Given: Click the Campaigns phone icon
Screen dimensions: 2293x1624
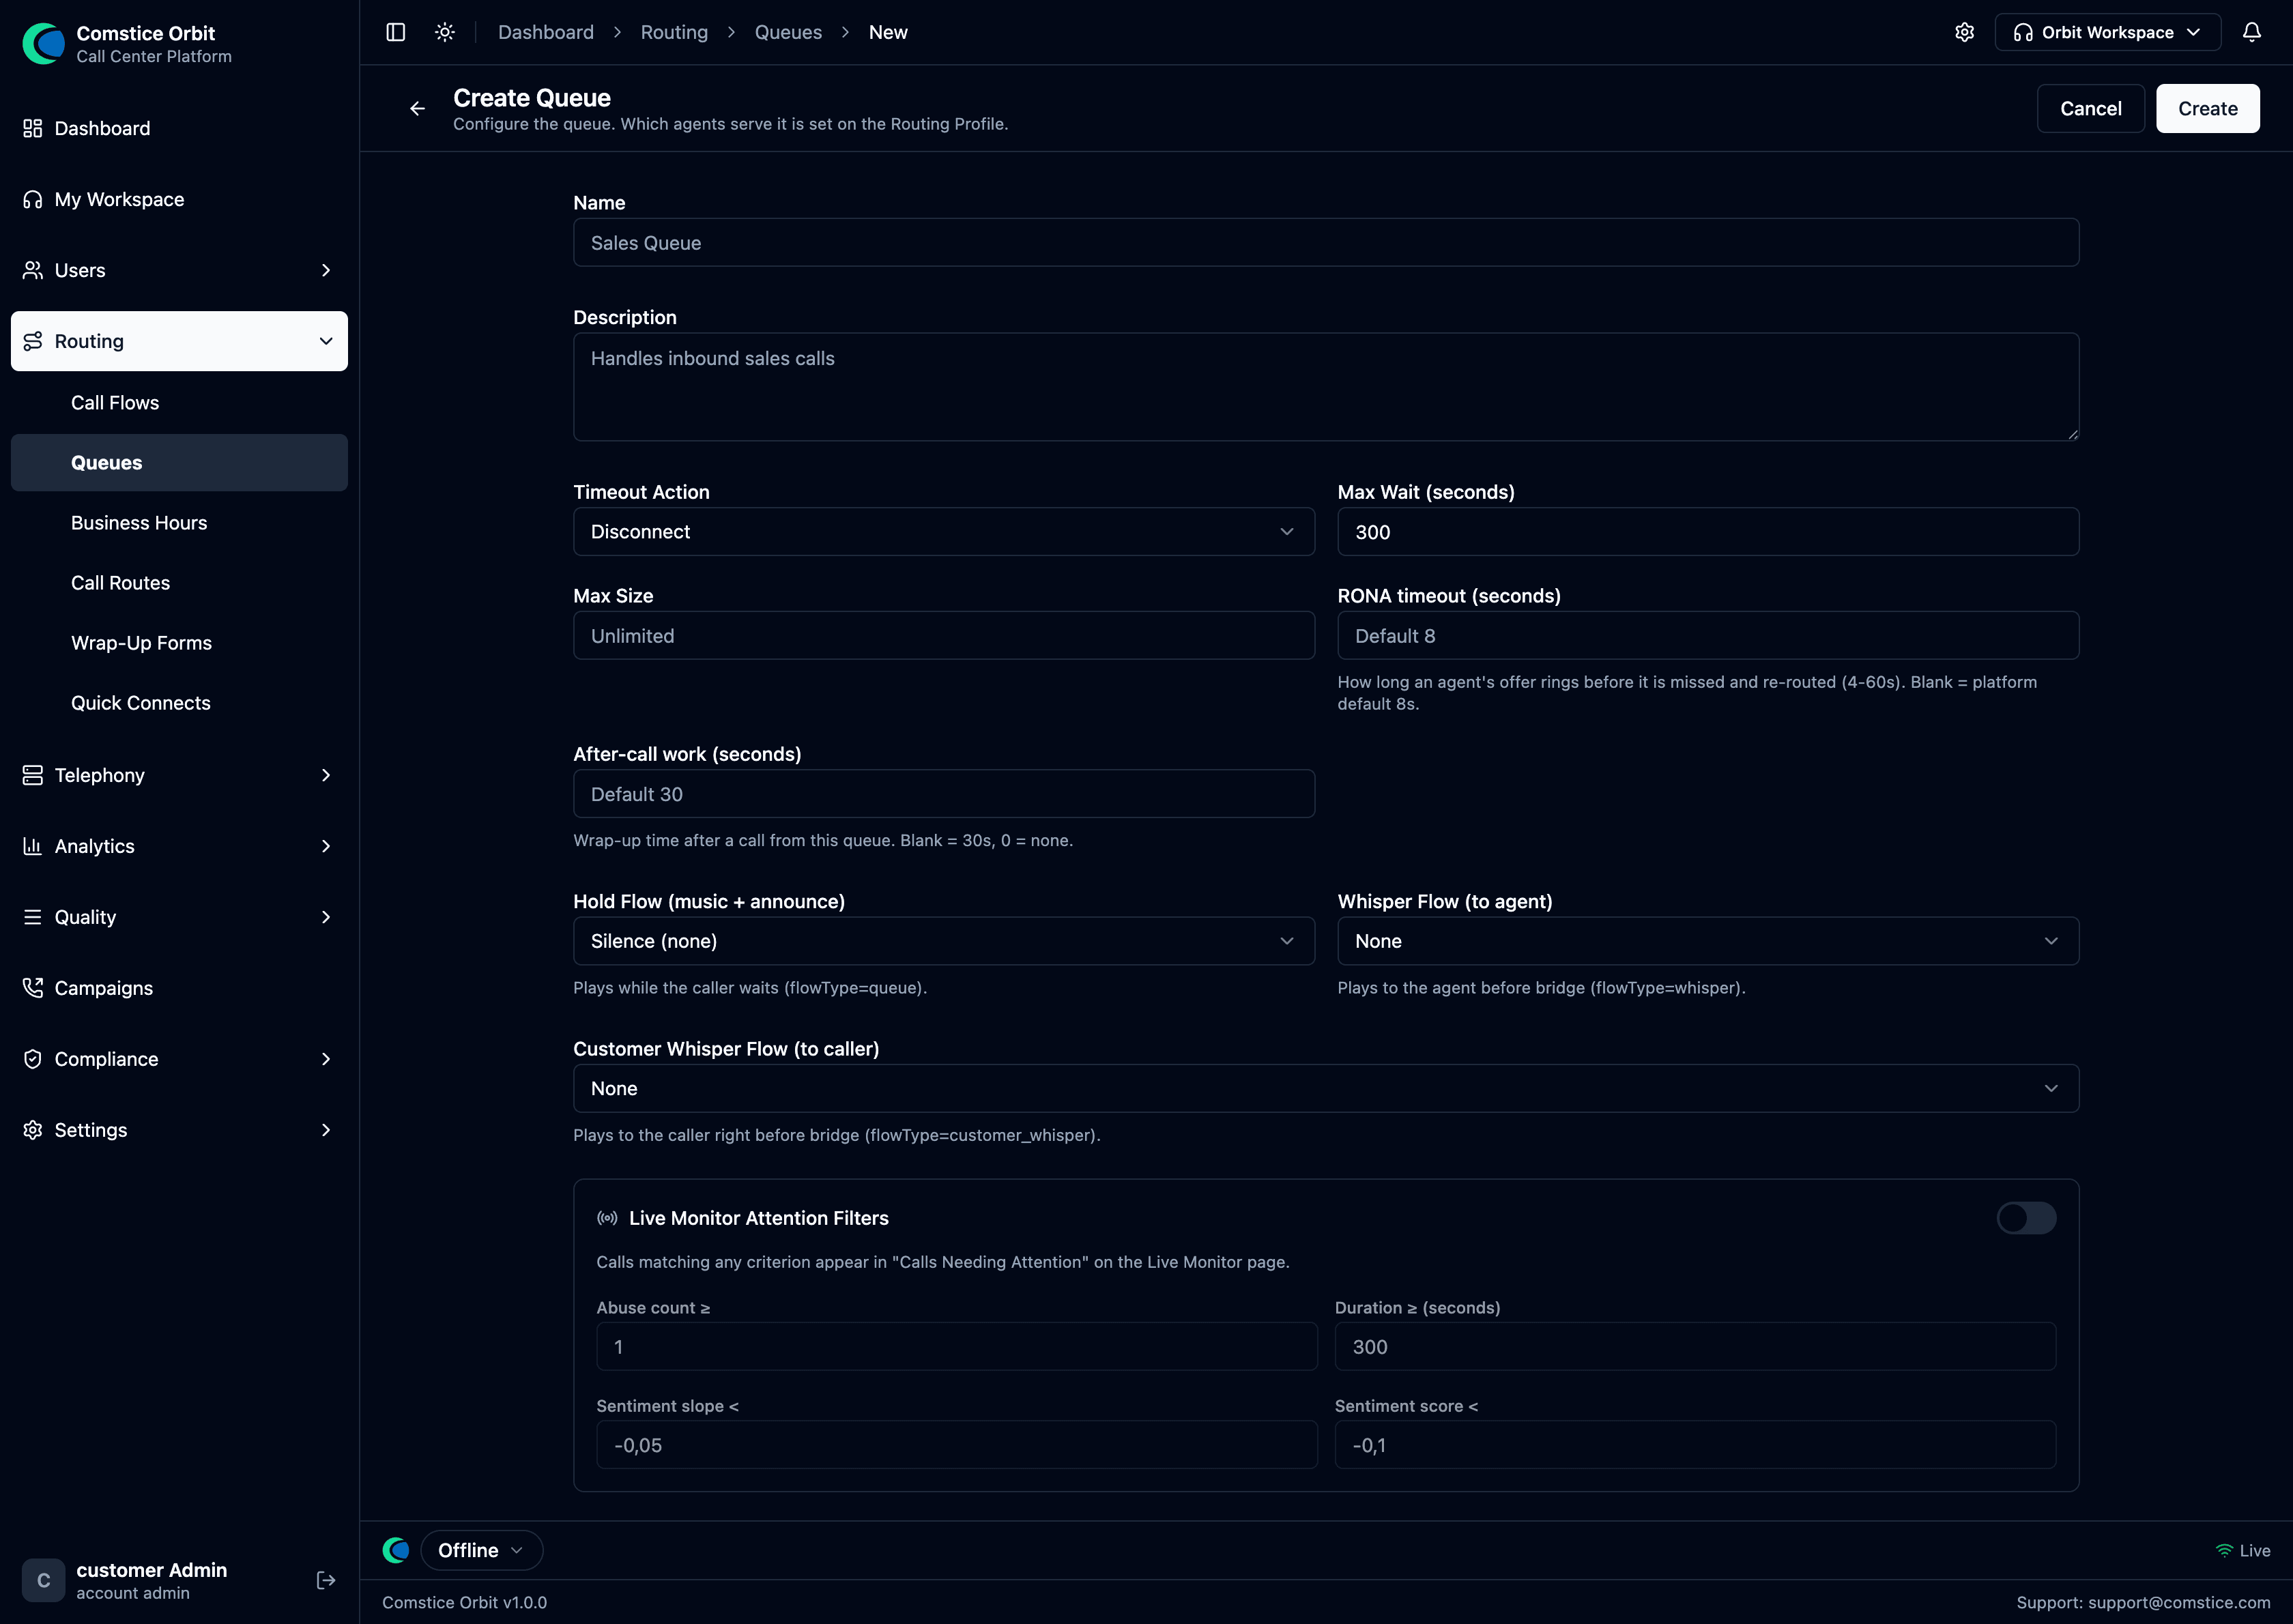Looking at the screenshot, I should 33,988.
